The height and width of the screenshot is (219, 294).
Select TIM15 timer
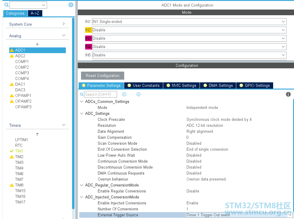(x=20, y=191)
